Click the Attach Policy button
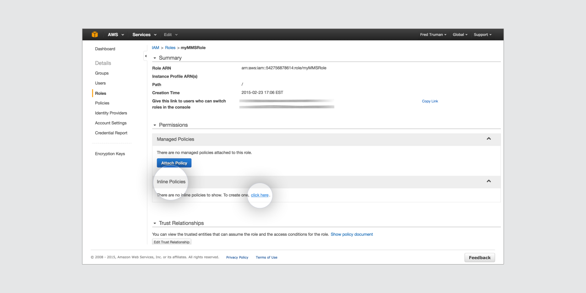 click(174, 163)
